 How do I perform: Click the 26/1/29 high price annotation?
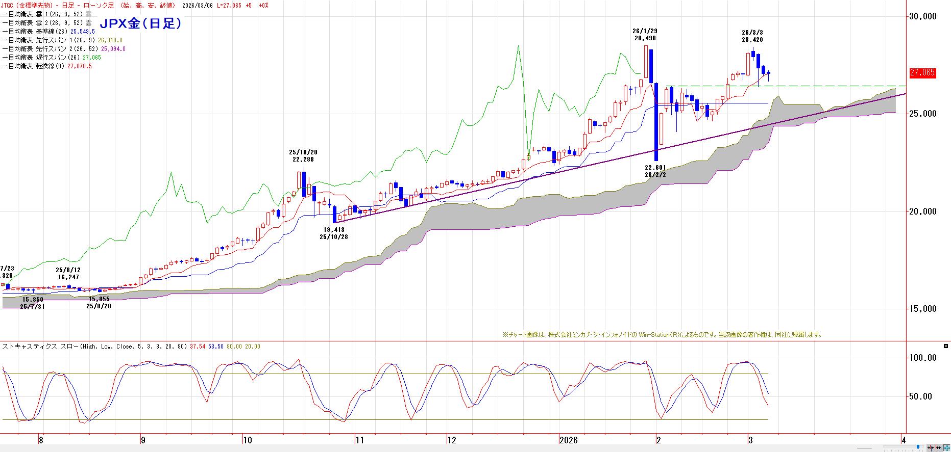coord(645,35)
